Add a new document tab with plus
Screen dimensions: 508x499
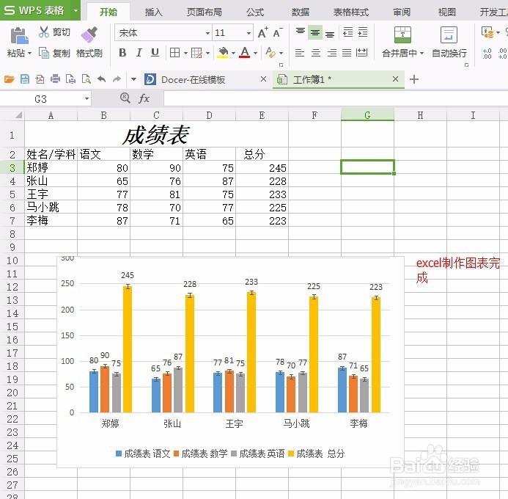(414, 79)
